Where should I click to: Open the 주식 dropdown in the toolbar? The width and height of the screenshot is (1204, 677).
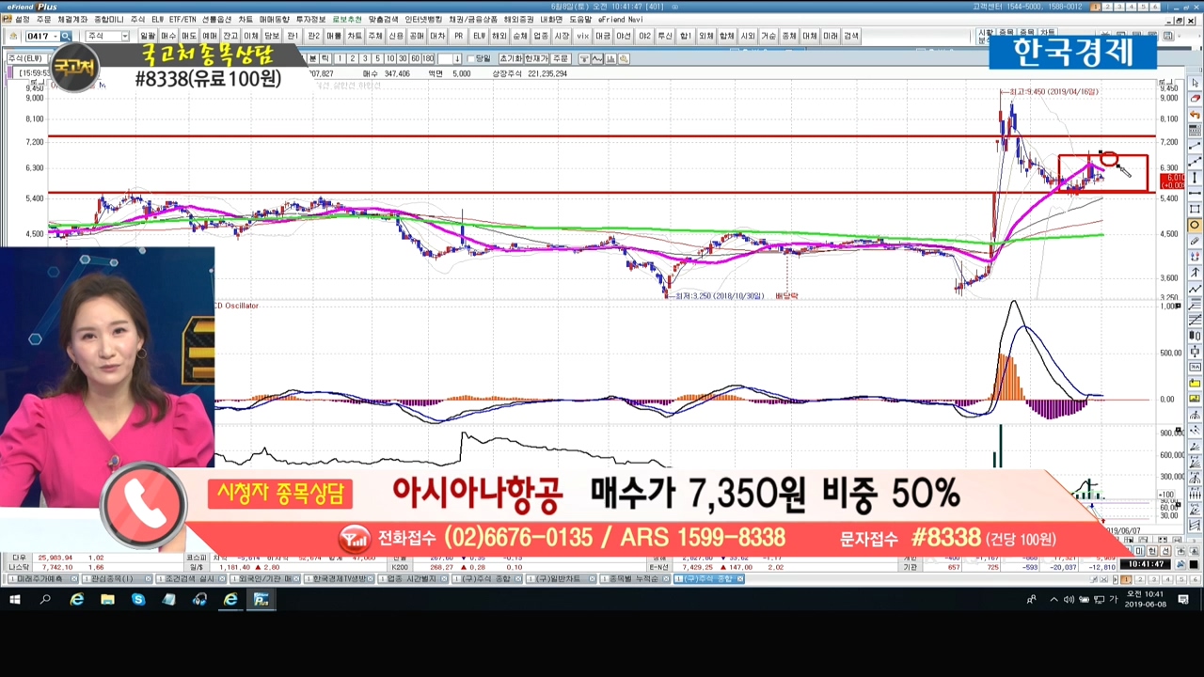(124, 37)
